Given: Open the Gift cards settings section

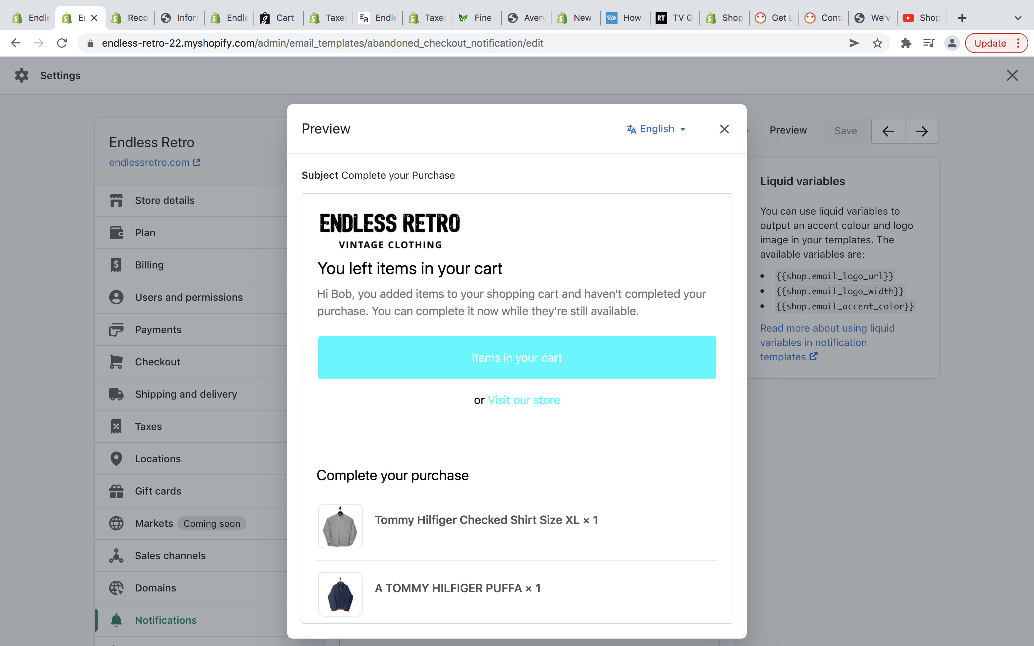Looking at the screenshot, I should [x=191, y=491].
